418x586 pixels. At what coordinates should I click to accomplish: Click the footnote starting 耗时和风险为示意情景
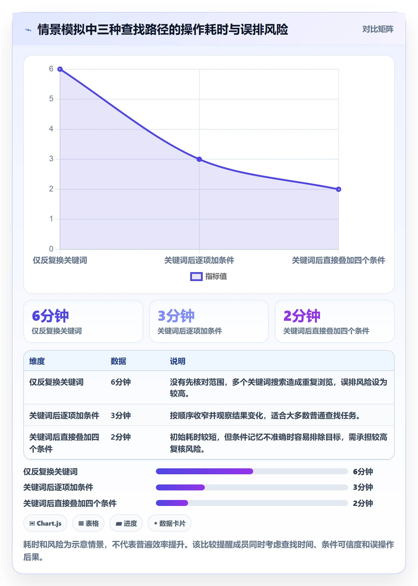click(x=209, y=551)
